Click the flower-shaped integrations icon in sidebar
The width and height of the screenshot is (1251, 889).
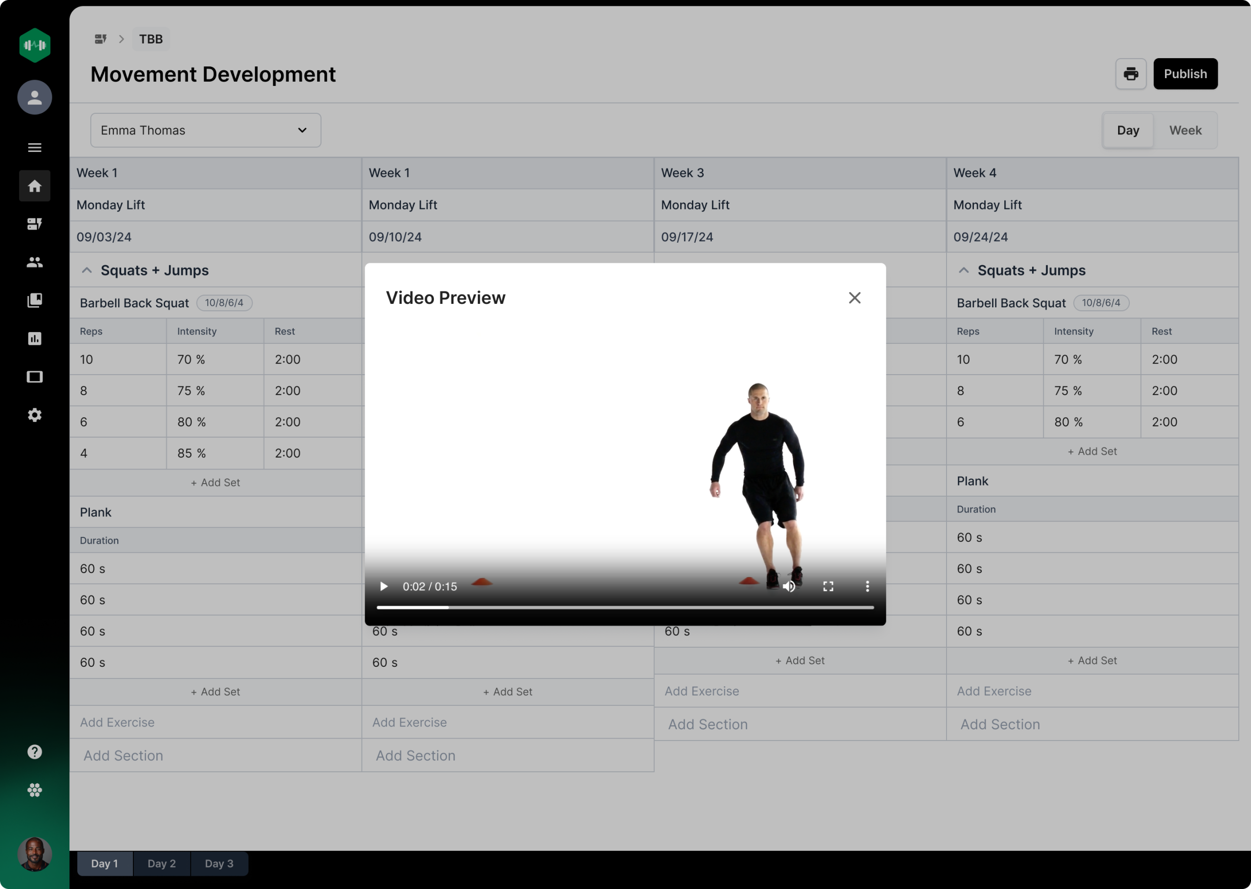click(x=35, y=790)
